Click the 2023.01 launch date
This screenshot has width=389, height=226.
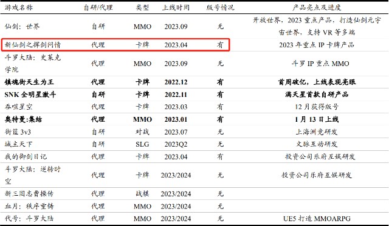(176, 119)
